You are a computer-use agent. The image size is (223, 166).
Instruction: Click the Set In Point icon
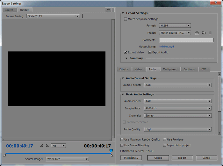[41, 146]
